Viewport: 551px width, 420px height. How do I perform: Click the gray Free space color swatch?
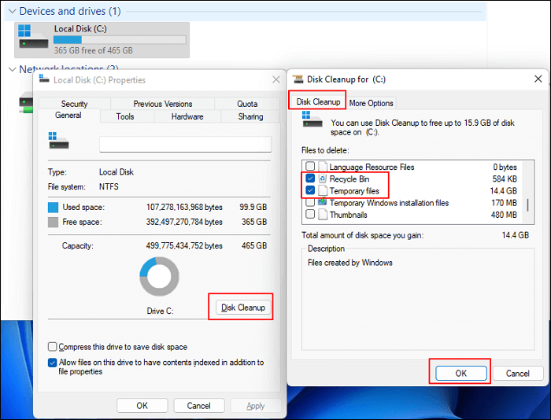pos(53,222)
